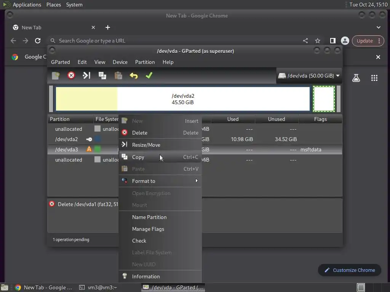Viewport: 390px width, 292px height.
Task: Click the Chrome share icon
Action: (x=305, y=41)
